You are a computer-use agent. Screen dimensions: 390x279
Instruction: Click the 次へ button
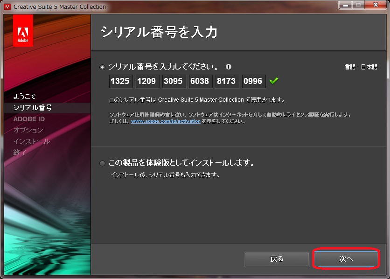click(x=346, y=258)
